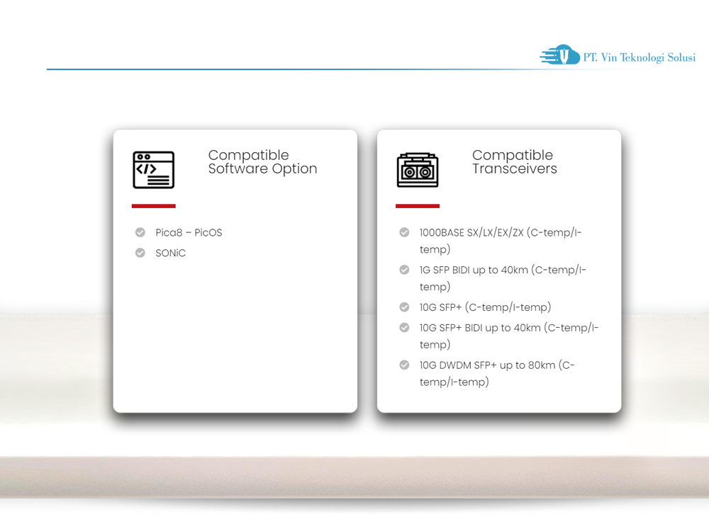Image resolution: width=709 pixels, height=531 pixels.
Task: Click the Pica8 – PicOS text item
Action: (x=189, y=233)
